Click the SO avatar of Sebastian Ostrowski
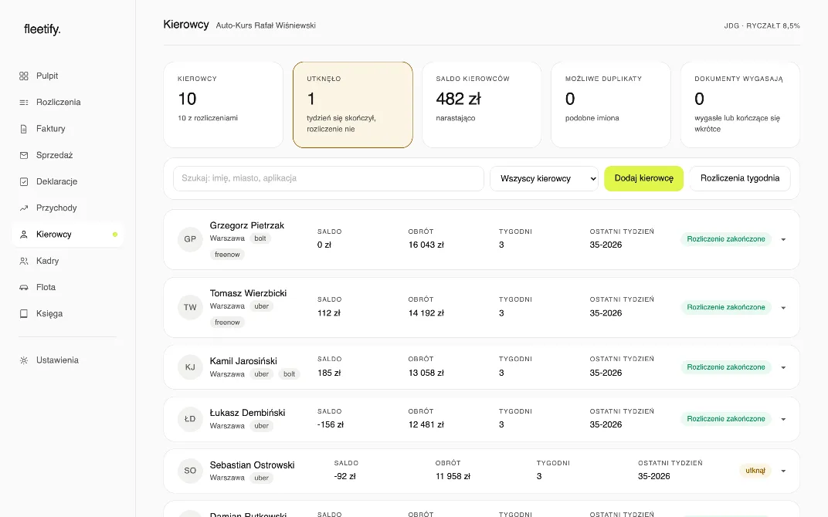The image size is (828, 517). pos(190,471)
